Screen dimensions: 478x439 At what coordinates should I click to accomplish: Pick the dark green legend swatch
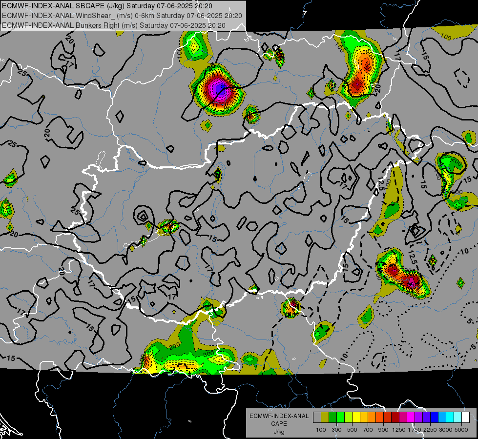coord(333,417)
